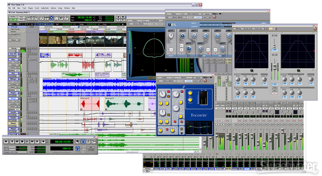
Task: Adjust the volume fader in surround panner
Action: click(x=275, y=67)
